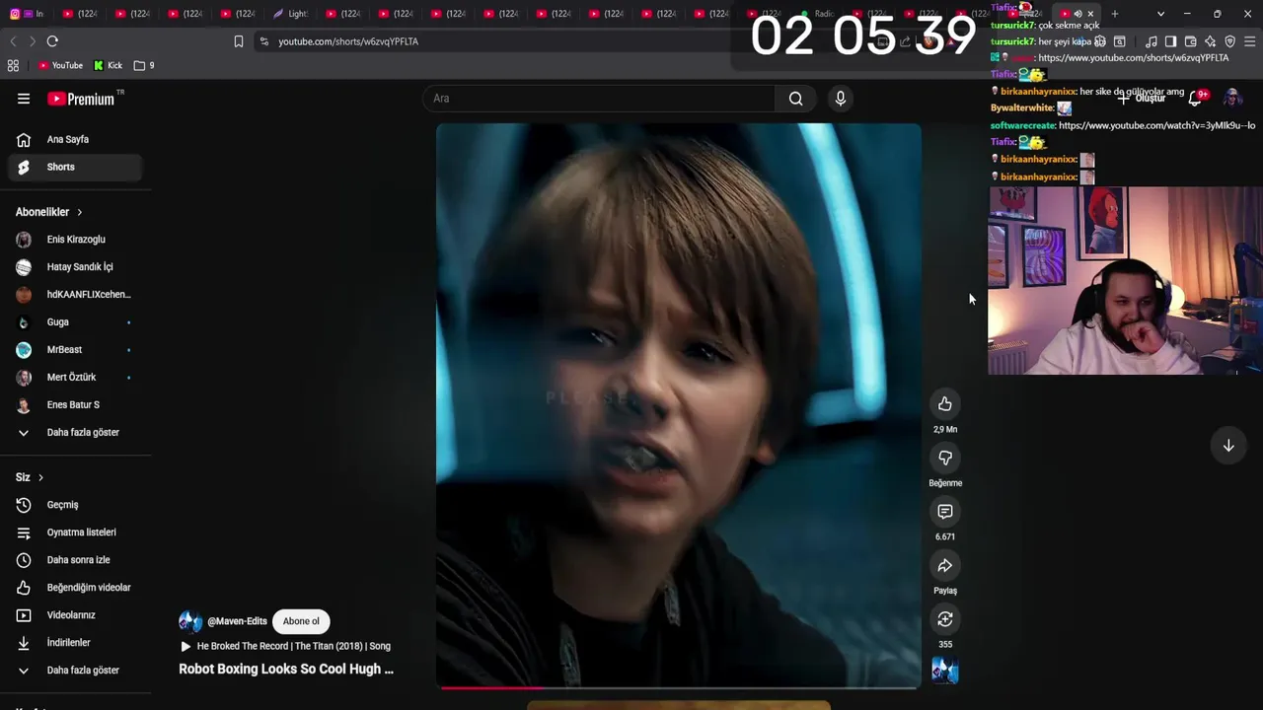Viewport: 1263px width, 710px height.
Task: Open the YouTube hamburger guide menu
Action: 24,99
